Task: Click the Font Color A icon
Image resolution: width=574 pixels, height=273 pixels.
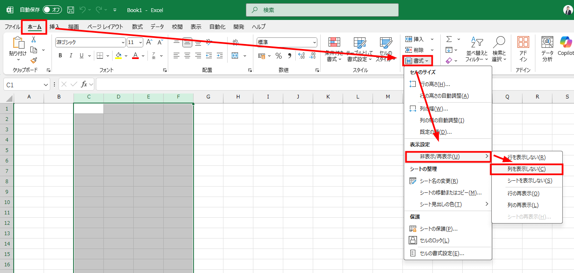Action: (x=135, y=56)
